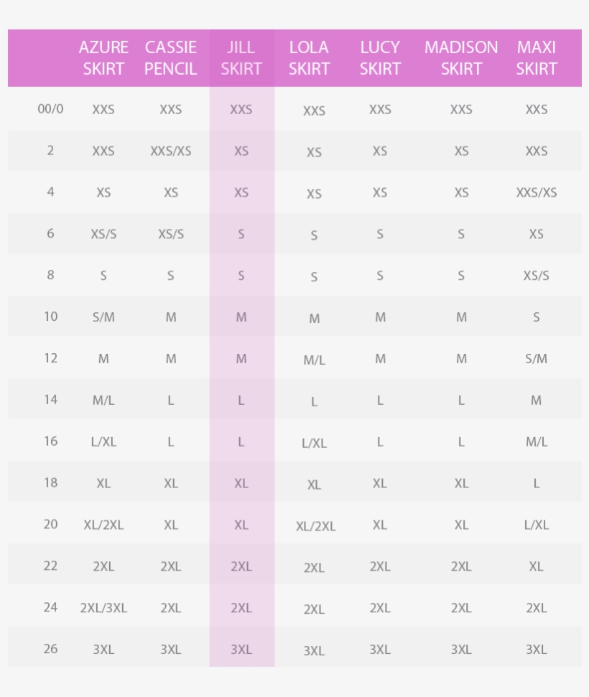
Task: Select Madison Skirt's 3XL cell
Action: (x=461, y=650)
